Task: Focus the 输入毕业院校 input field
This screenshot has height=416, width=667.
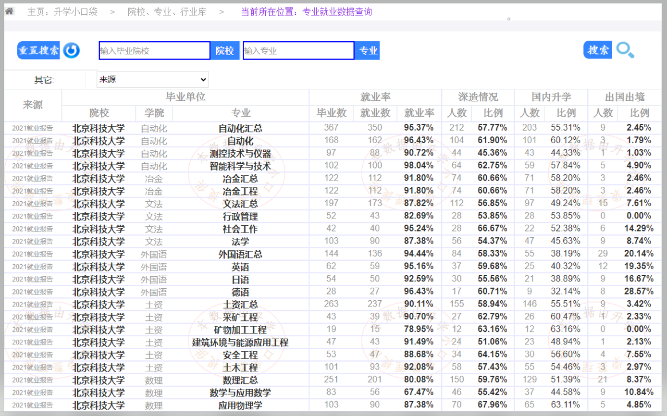Action: click(x=154, y=50)
